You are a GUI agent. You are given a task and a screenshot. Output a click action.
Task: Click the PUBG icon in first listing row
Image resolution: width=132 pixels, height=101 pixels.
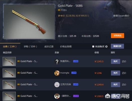click(x=19, y=61)
